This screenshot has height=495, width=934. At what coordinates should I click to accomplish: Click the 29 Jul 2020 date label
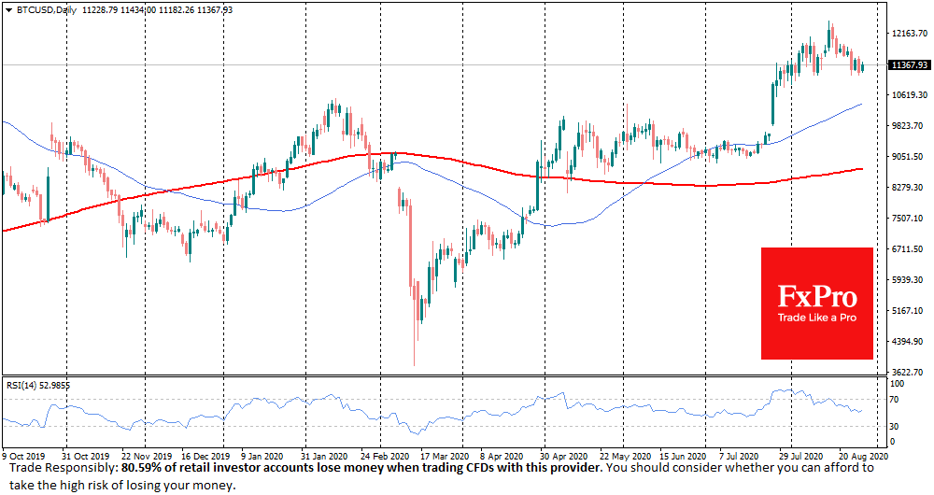point(802,456)
